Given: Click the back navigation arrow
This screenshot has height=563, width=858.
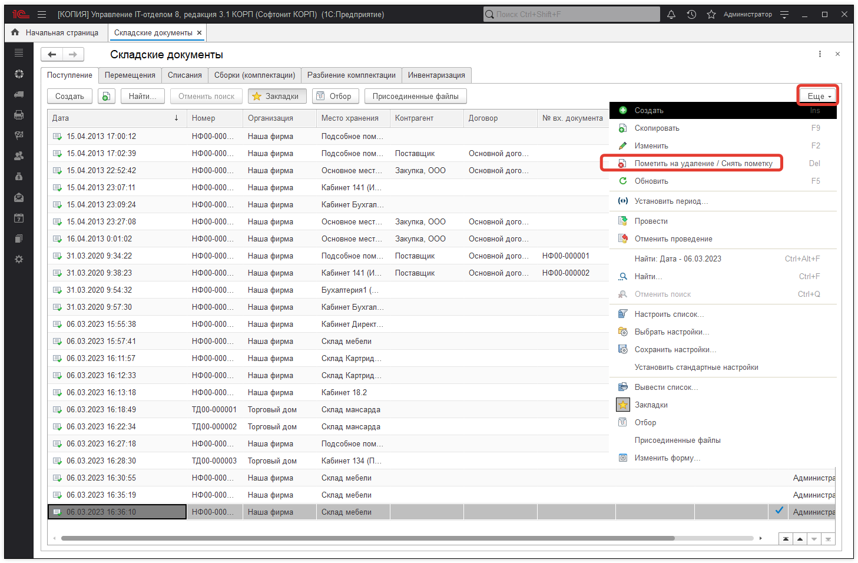Looking at the screenshot, I should pyautogui.click(x=52, y=55).
